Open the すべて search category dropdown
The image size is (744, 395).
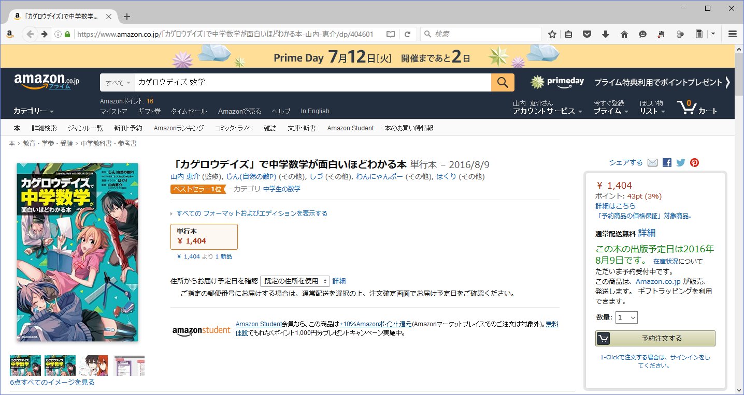point(118,82)
